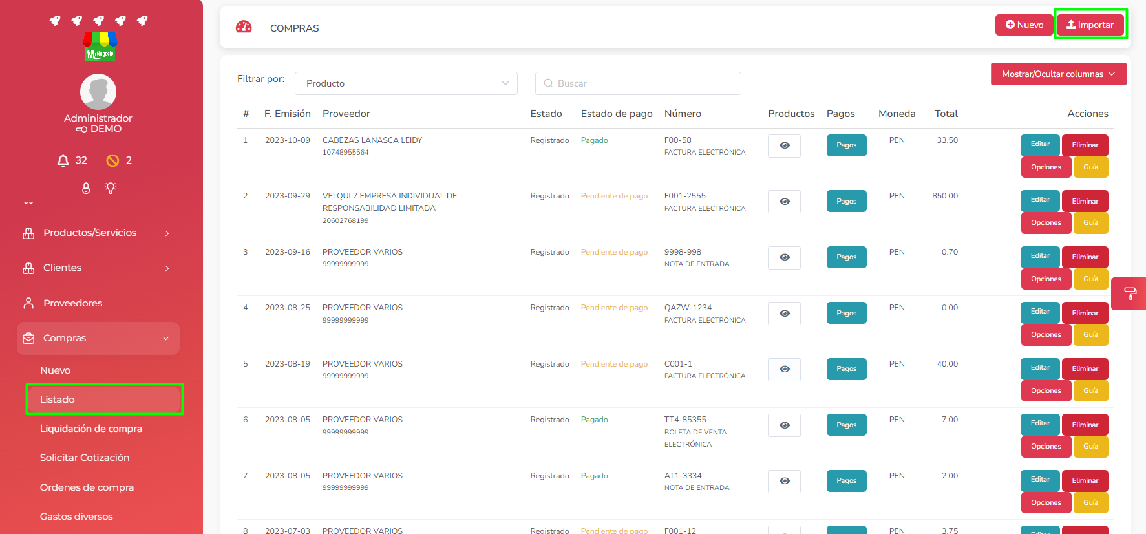Expand Productos/Servicios chevron arrow
1146x534 pixels.
pyautogui.click(x=167, y=233)
